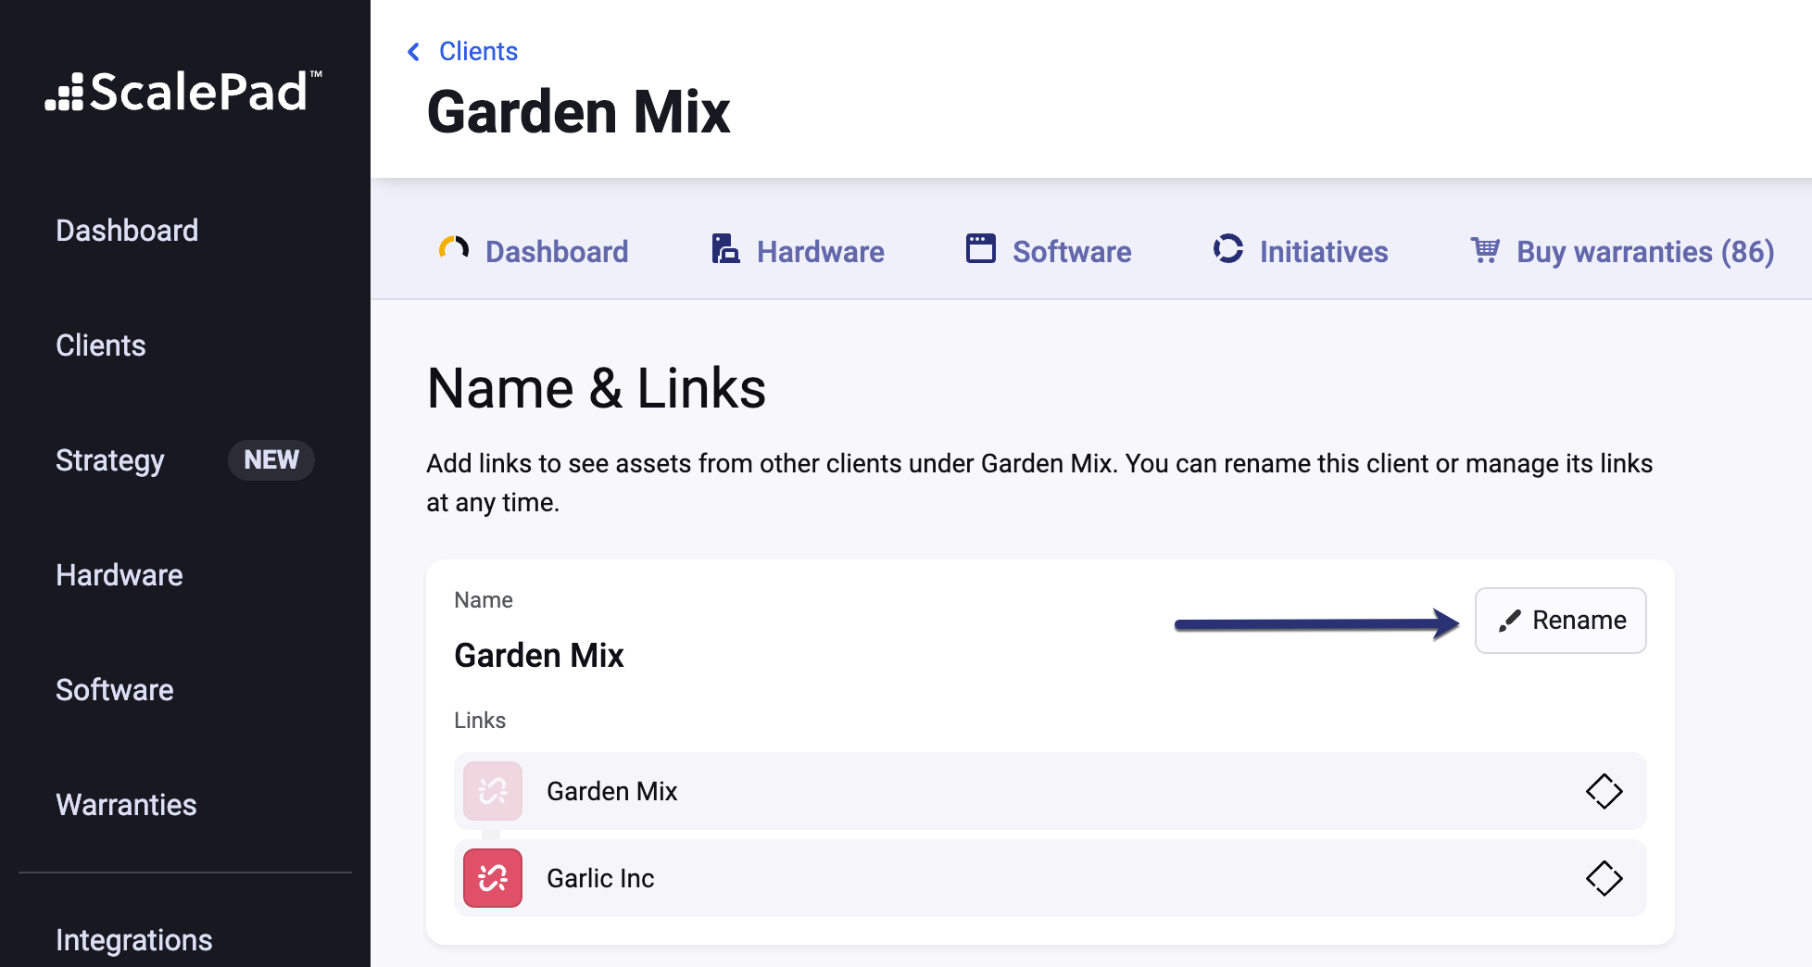Screen dimensions: 1812x967
Task: Click the Software tab window icon
Action: click(981, 248)
